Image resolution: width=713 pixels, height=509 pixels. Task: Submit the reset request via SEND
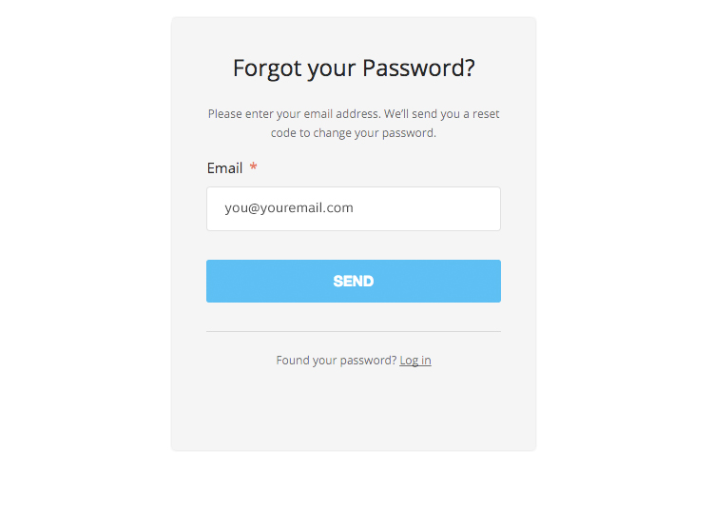pos(354,281)
